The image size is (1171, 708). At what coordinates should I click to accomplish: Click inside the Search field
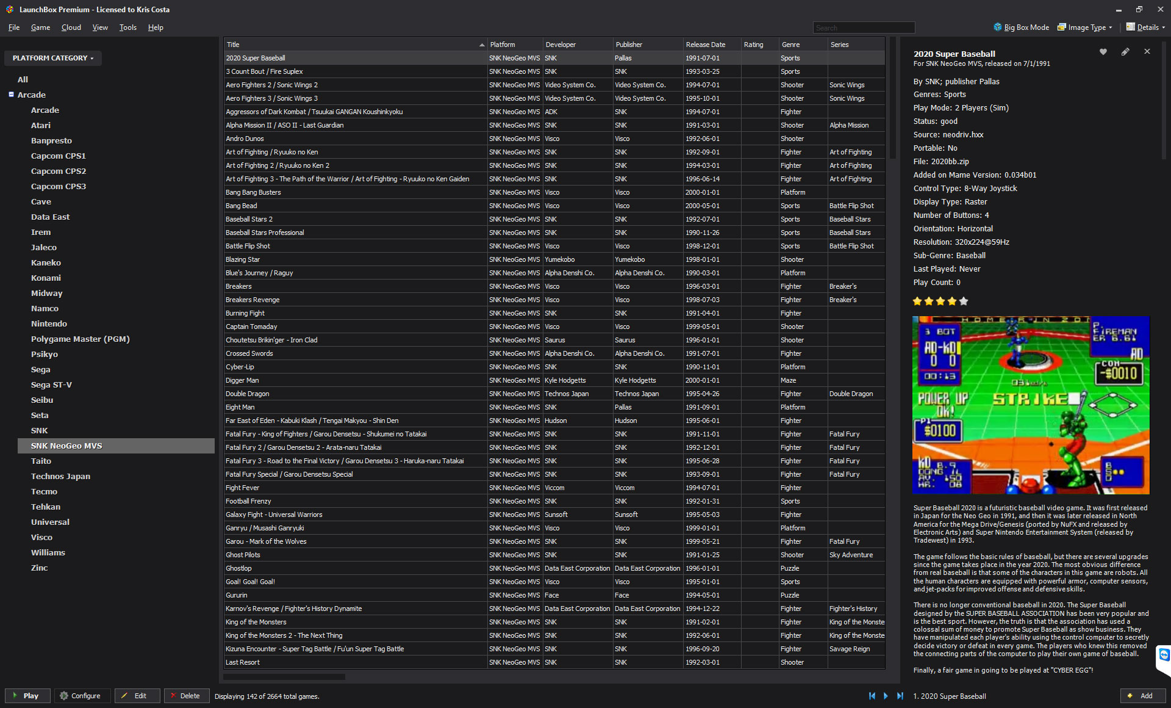tap(864, 27)
